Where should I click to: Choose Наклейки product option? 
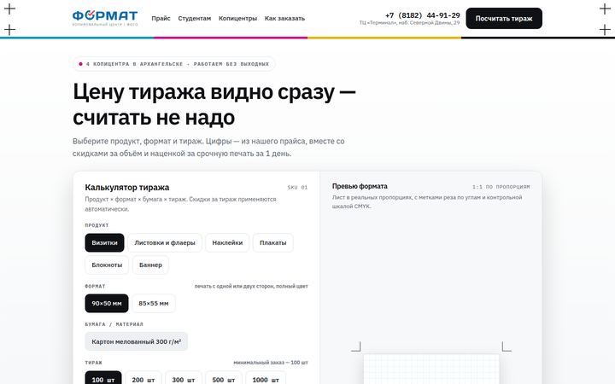point(227,242)
